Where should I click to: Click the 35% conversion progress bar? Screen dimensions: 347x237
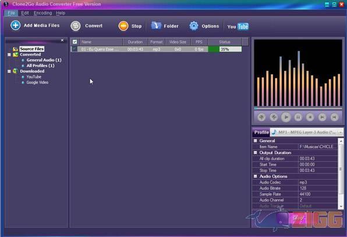[225, 49]
